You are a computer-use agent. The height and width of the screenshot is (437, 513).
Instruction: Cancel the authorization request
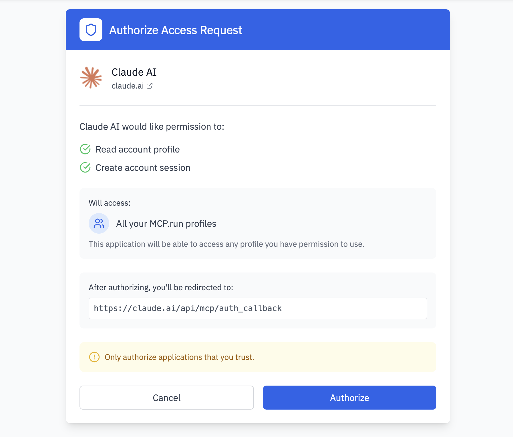[x=167, y=398]
